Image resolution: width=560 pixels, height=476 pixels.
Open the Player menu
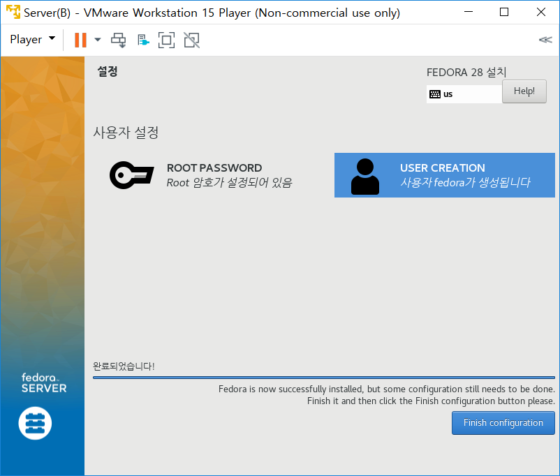coord(33,39)
